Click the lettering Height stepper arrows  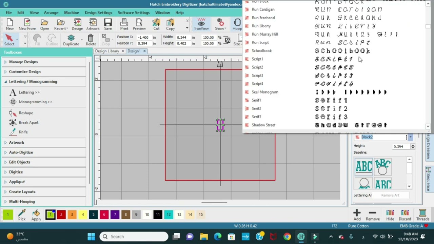413,146
